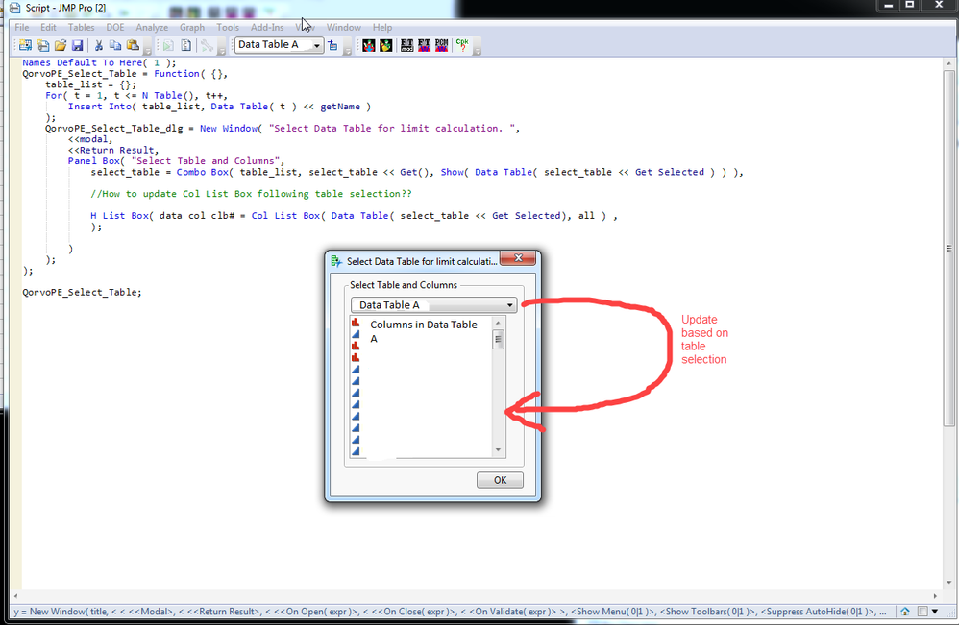
Task: Click the first colorful add-in figure icon
Action: (x=368, y=45)
